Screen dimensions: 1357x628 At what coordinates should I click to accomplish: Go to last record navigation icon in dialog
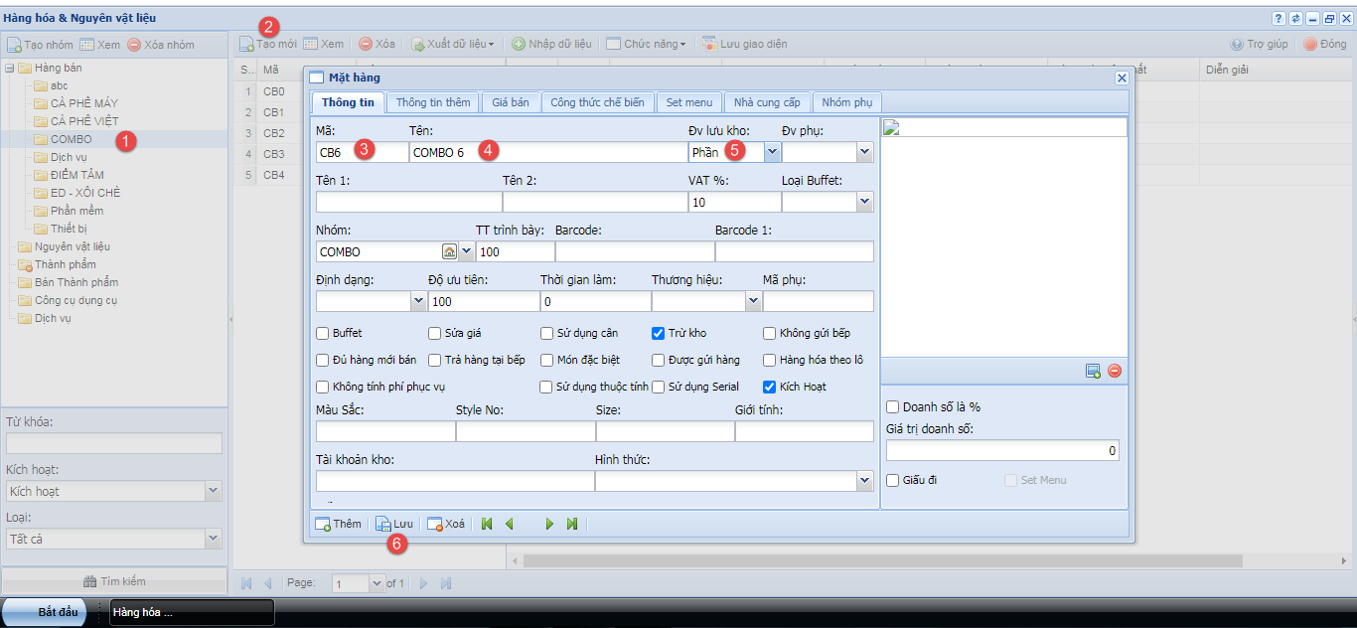tap(572, 524)
